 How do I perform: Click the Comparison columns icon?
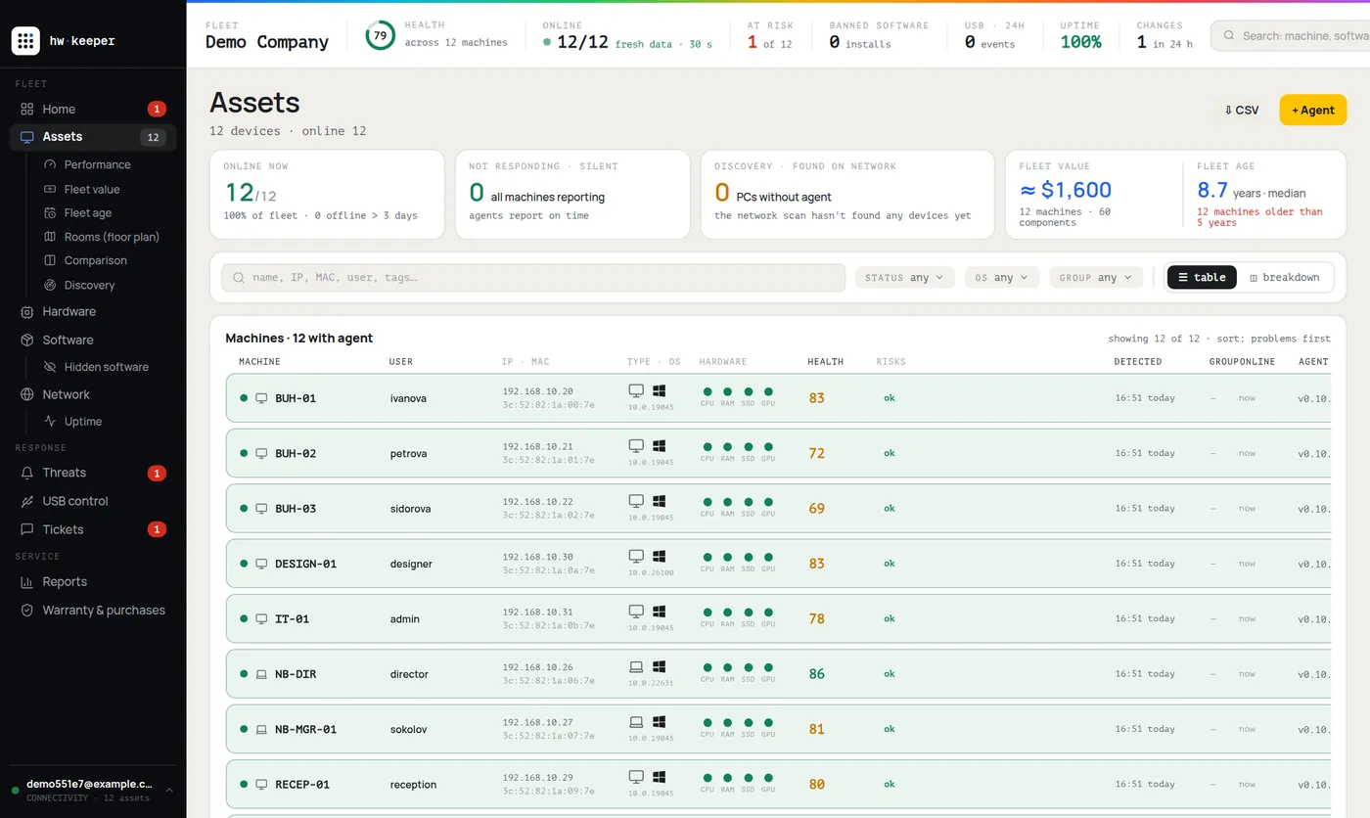[x=51, y=260]
